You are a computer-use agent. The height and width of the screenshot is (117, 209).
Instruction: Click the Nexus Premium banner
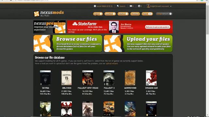pyautogui.click(x=49, y=27)
